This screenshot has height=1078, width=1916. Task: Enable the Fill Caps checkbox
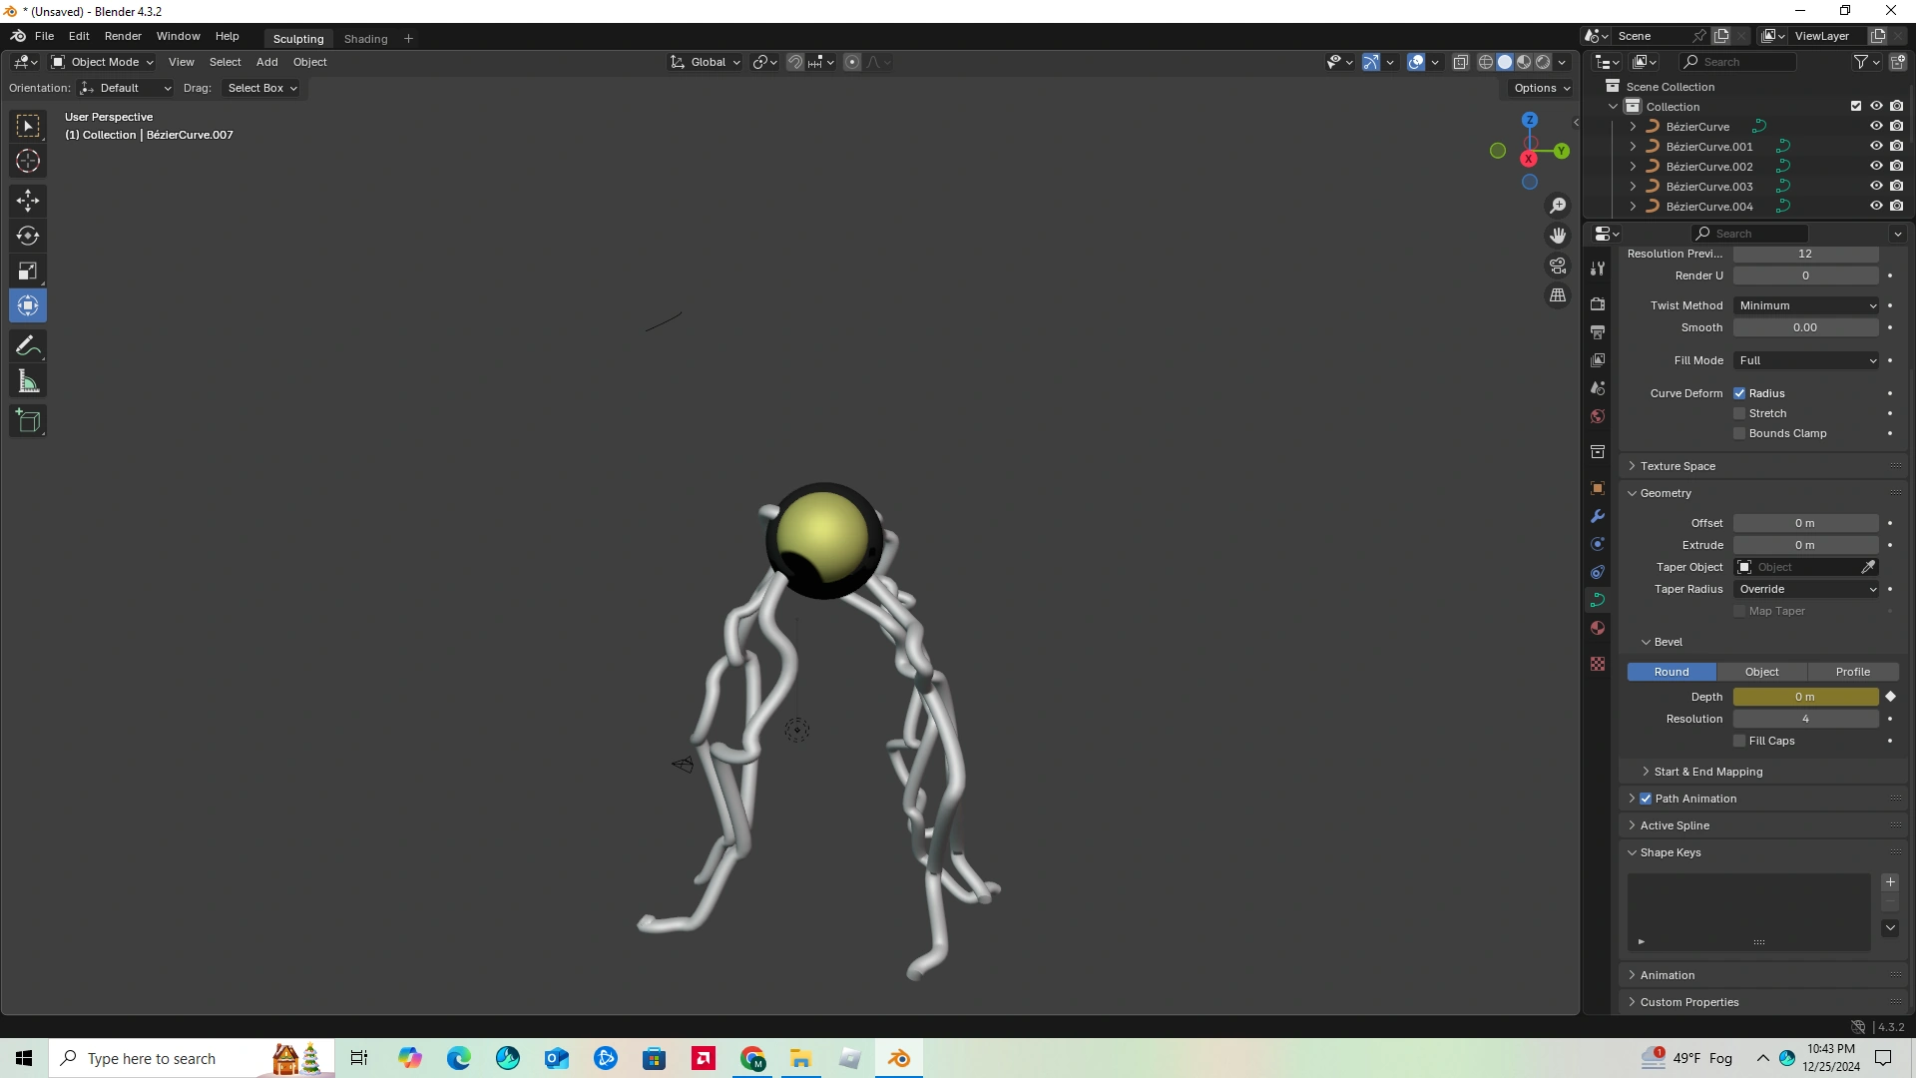pos(1739,741)
